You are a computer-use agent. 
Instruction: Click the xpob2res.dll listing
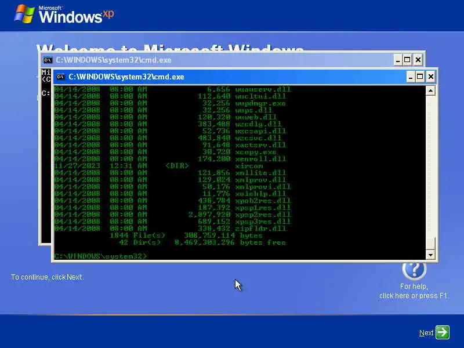[263, 201]
